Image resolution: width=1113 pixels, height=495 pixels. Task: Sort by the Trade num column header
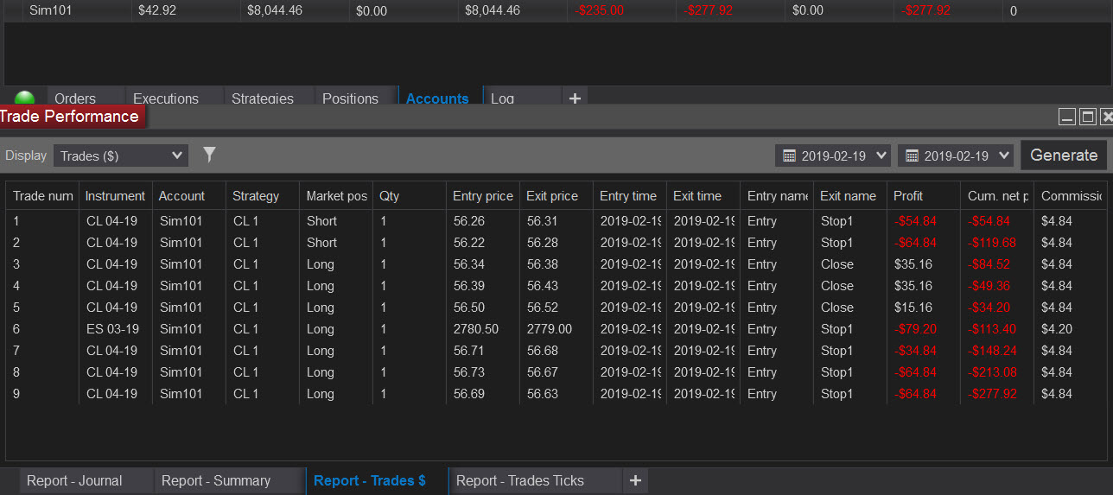(x=43, y=196)
